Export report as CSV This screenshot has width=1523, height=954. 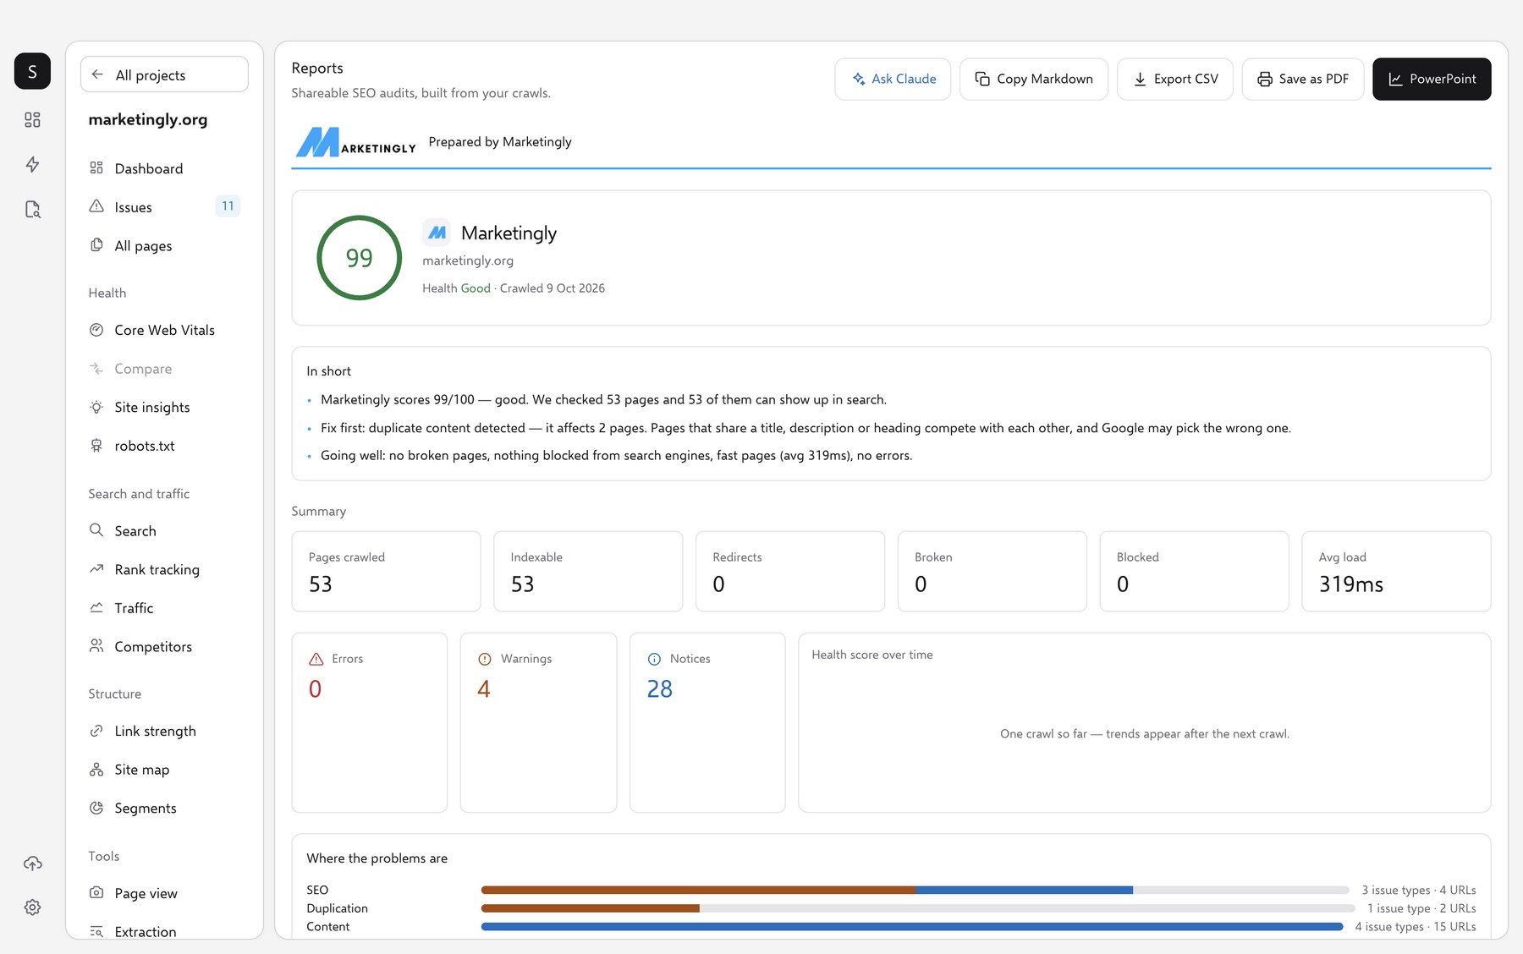point(1175,79)
